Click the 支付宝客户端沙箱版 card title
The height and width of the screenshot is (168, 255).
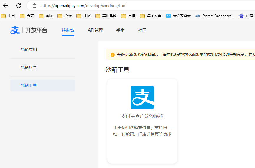pyautogui.click(x=142, y=116)
